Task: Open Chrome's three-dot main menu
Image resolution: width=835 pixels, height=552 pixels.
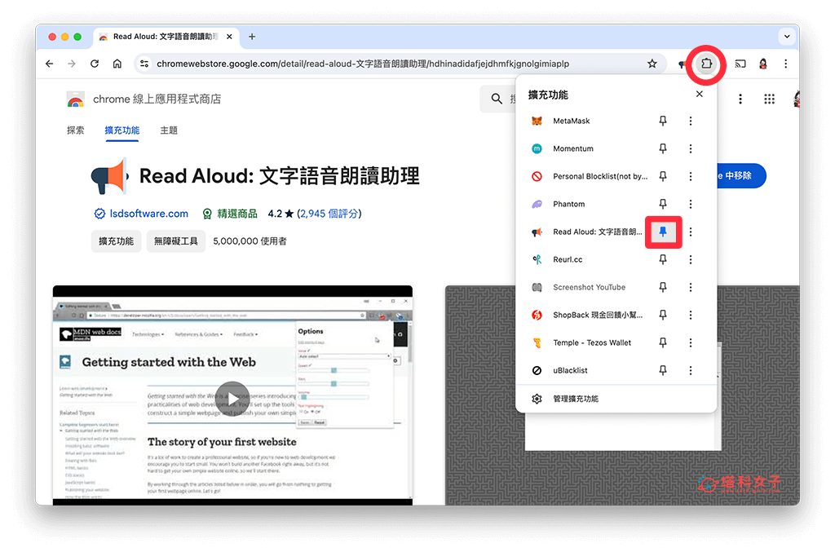Action: 785,64
